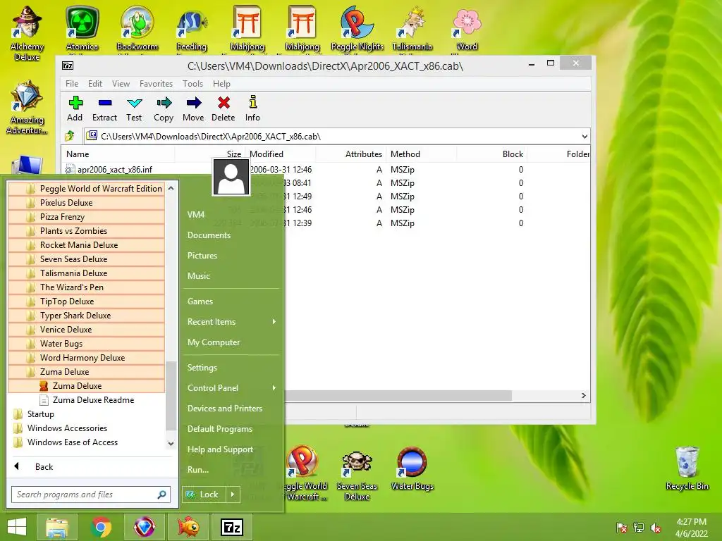
Task: Open the Edit menu
Action: click(95, 84)
